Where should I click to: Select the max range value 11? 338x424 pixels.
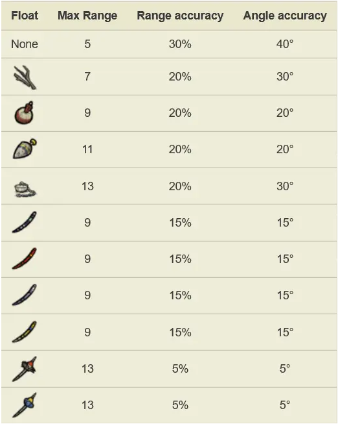[87, 149]
